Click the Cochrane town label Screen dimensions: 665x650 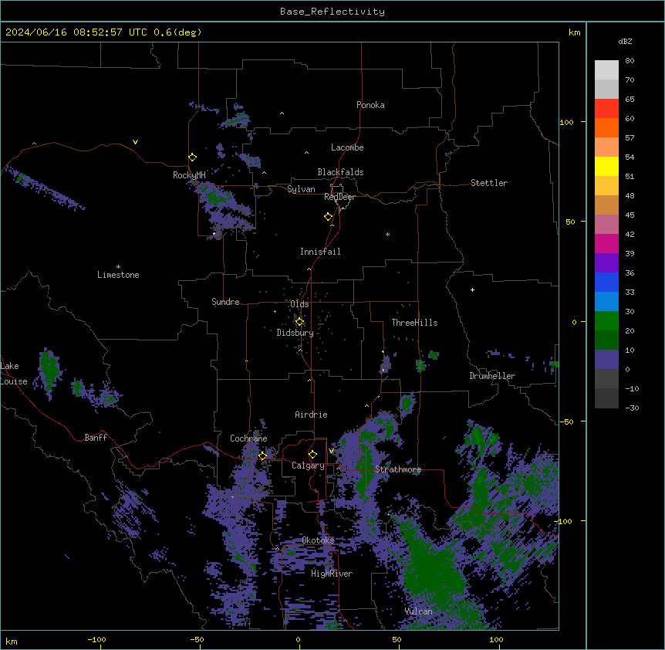(x=248, y=438)
